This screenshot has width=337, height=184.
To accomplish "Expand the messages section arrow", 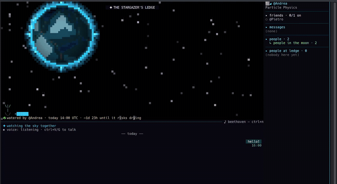I will 267,27.
